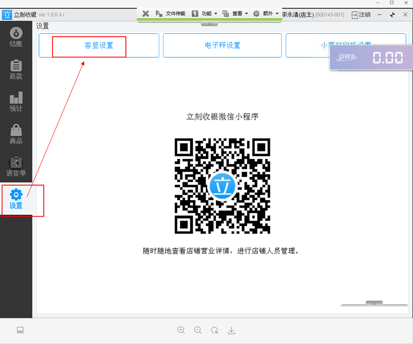413x344 pixels.
Task: Open 小票打印机设置 receipt printer settings
Action: (345, 45)
